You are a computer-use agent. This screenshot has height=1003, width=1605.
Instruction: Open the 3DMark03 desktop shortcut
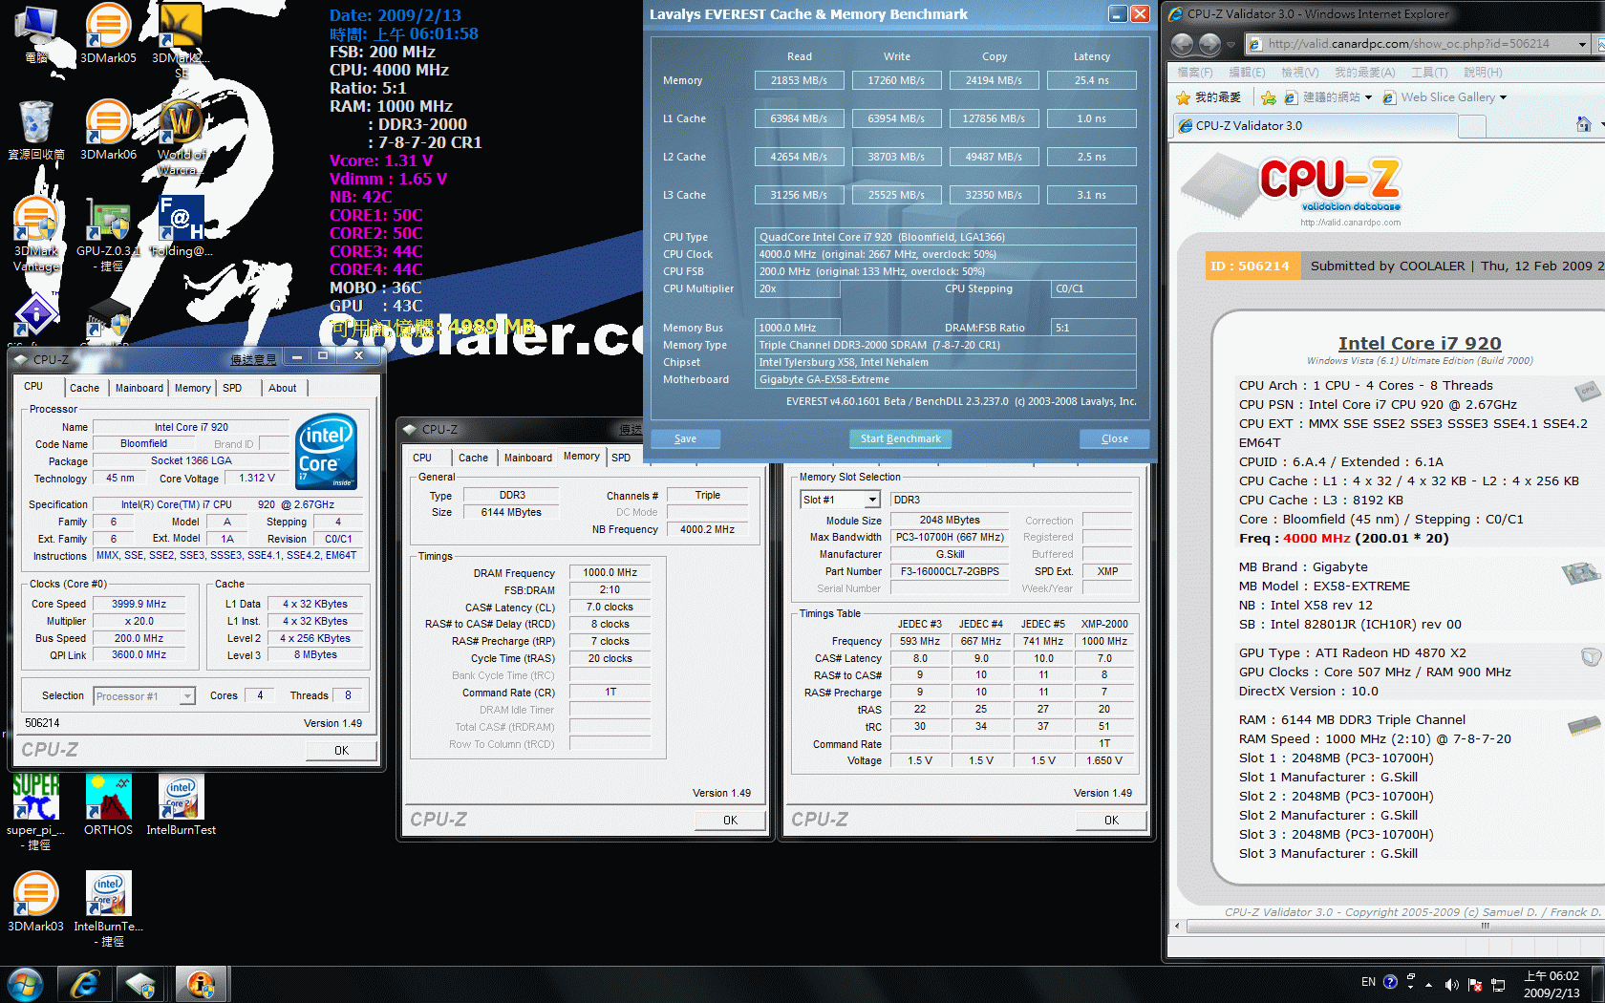pos(36,901)
